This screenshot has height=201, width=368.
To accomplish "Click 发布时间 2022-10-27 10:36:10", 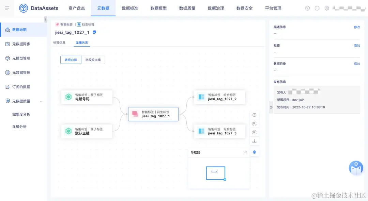I will point(309,107).
